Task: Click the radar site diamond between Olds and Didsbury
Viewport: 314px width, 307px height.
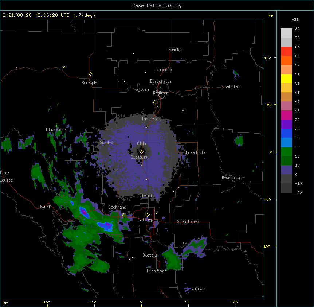Action: click(141, 152)
